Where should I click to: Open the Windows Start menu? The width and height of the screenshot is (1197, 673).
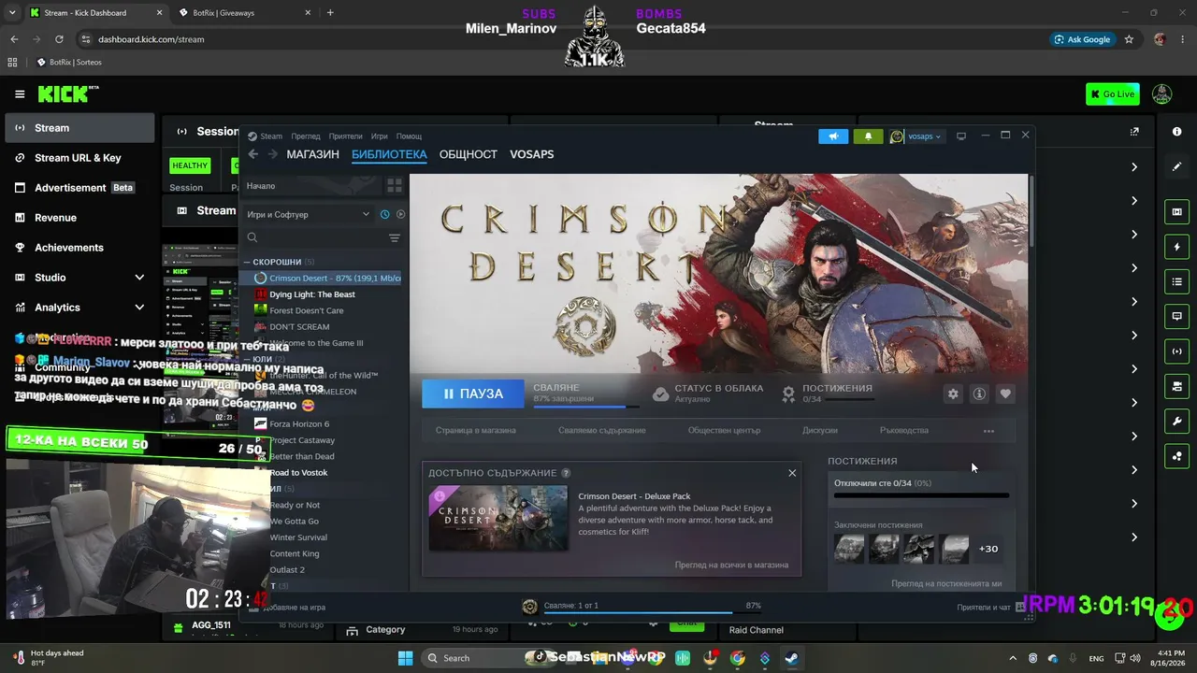pyautogui.click(x=405, y=658)
